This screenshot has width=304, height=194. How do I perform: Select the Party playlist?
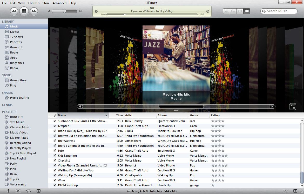[13, 164]
